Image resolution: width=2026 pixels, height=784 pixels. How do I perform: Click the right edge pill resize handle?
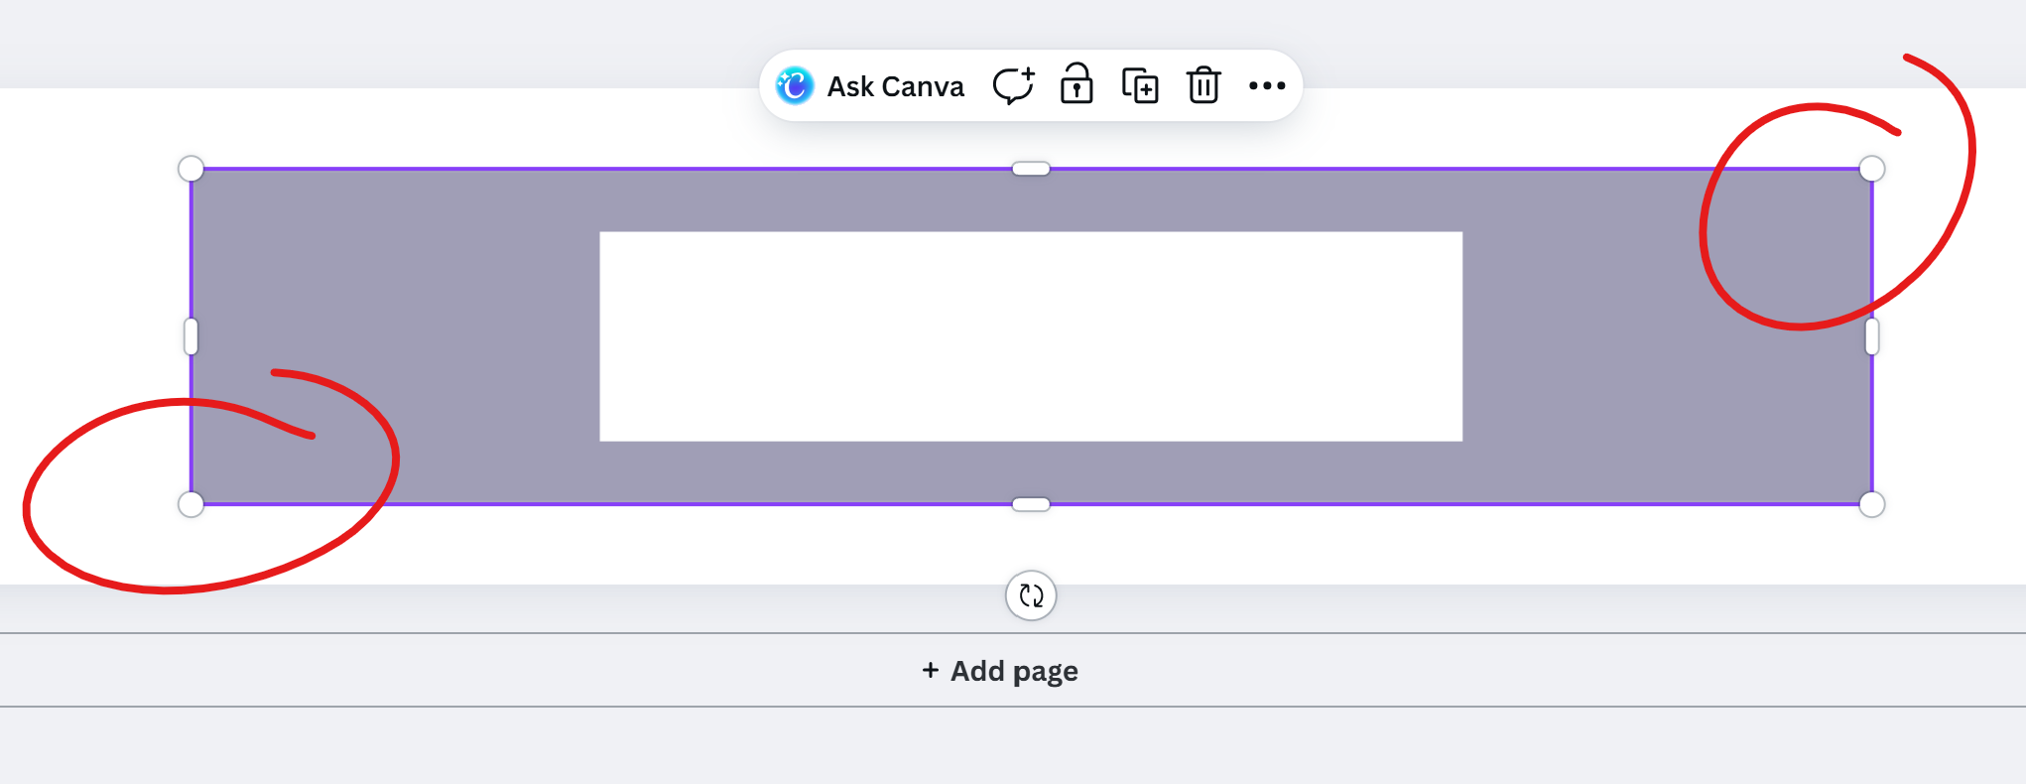pos(1871,336)
